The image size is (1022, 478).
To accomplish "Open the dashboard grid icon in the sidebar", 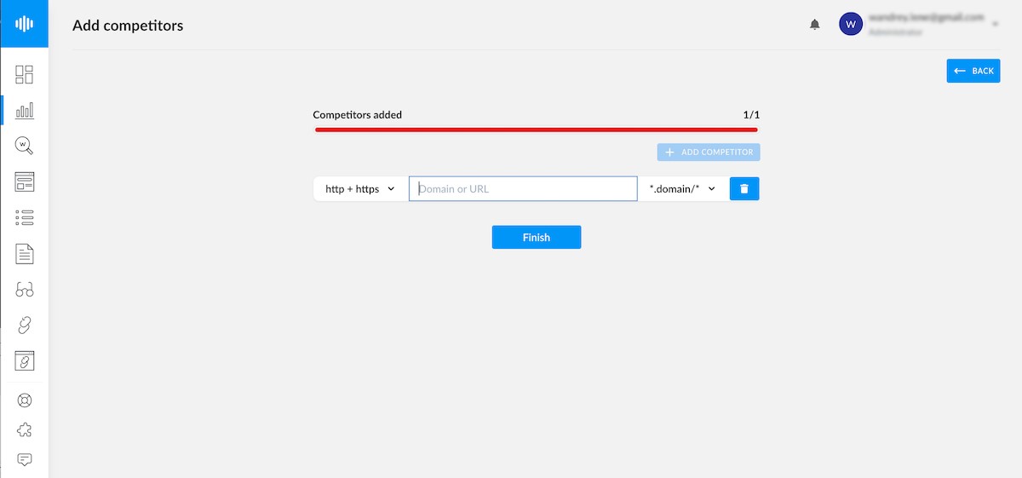I will click(x=25, y=74).
